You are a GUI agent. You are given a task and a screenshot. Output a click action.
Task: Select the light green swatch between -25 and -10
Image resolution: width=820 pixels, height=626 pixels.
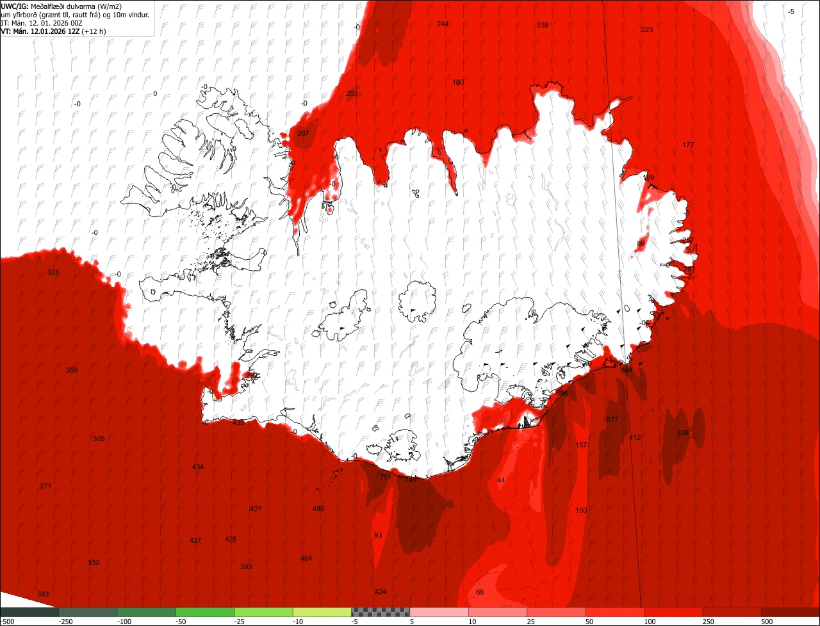(264, 612)
